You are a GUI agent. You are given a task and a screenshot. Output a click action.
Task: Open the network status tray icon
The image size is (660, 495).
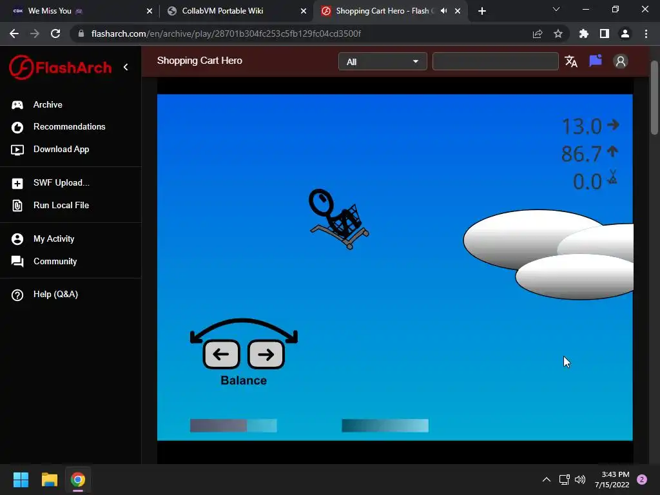pos(565,480)
